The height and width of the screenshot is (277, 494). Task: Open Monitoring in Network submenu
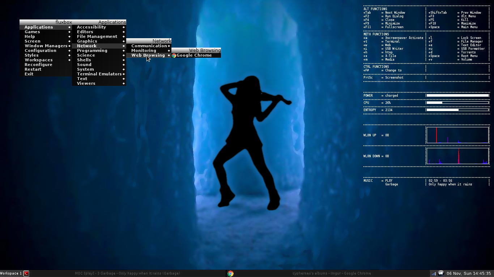coord(149,51)
